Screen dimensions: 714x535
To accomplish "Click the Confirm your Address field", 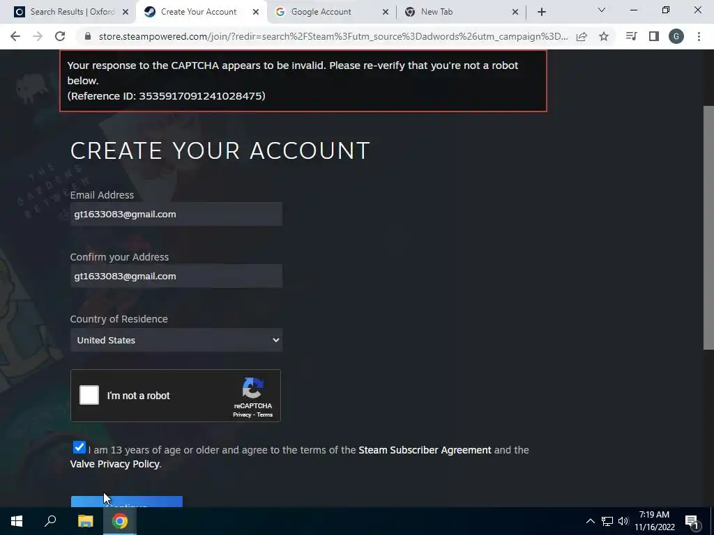I will [x=176, y=276].
